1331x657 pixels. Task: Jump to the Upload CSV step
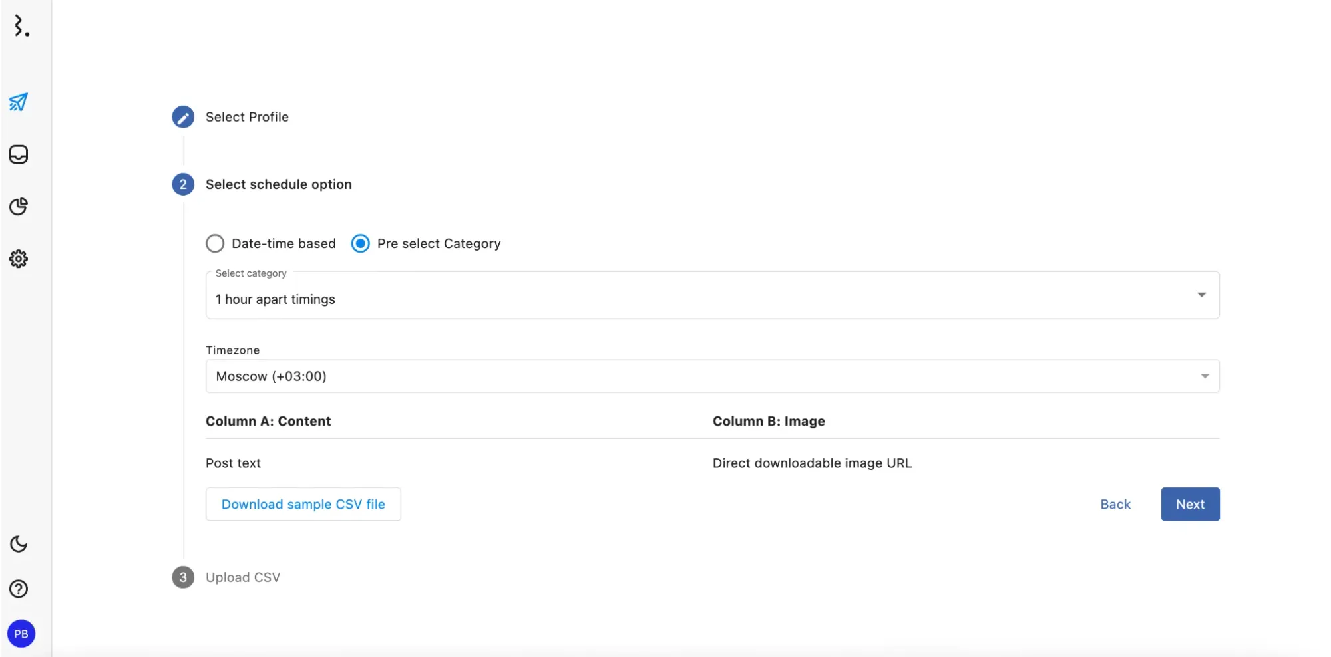click(x=242, y=577)
